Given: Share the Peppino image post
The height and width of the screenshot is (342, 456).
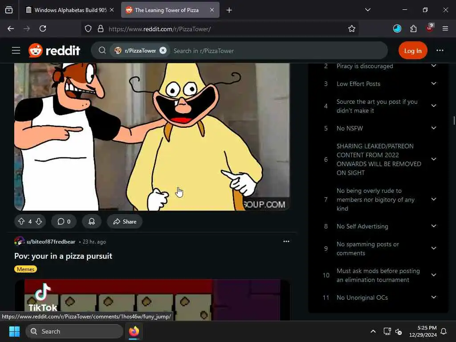Looking at the screenshot, I should click(x=125, y=222).
